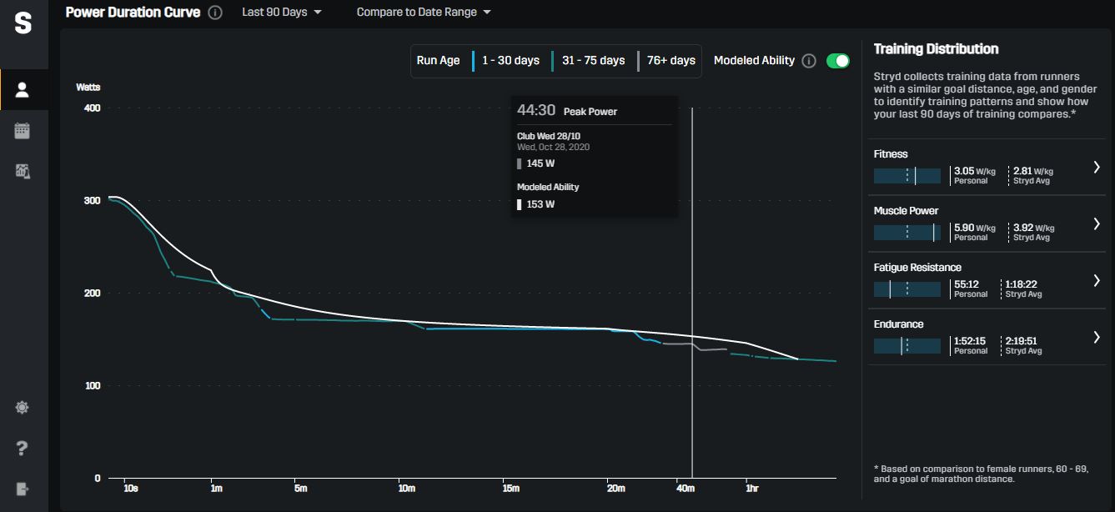Open the analysis icon below the calendar

pyautogui.click(x=23, y=171)
